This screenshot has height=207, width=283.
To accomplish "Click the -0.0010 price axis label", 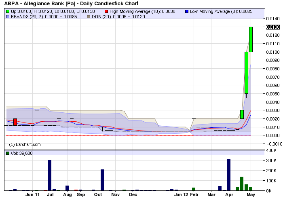I will [274, 144].
